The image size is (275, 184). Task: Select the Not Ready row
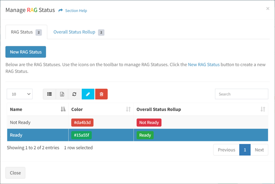click(38, 122)
